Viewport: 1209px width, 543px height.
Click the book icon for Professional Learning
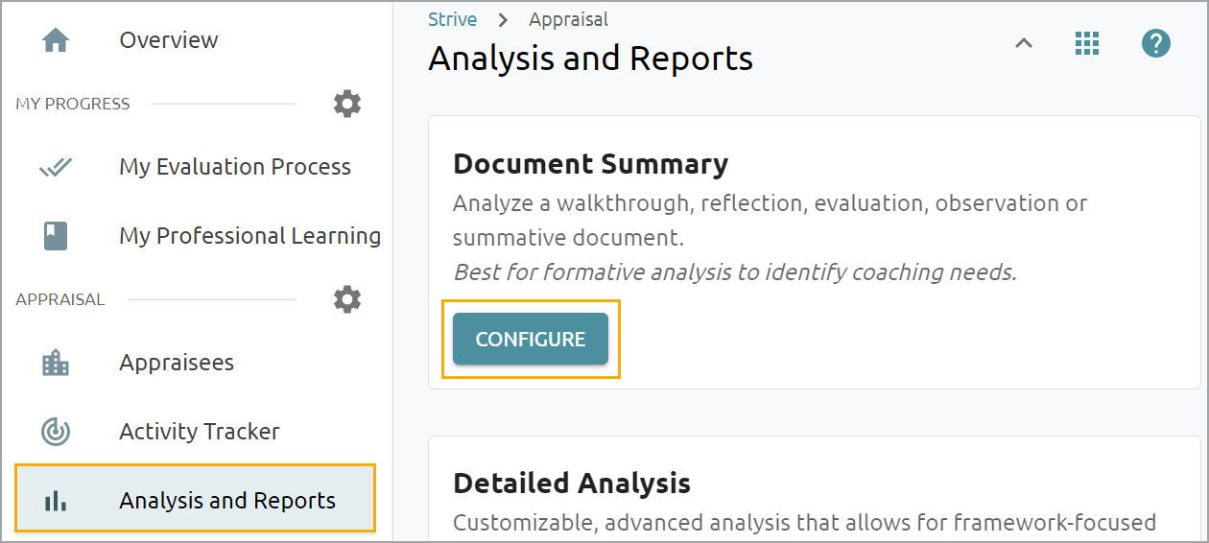[x=56, y=236]
